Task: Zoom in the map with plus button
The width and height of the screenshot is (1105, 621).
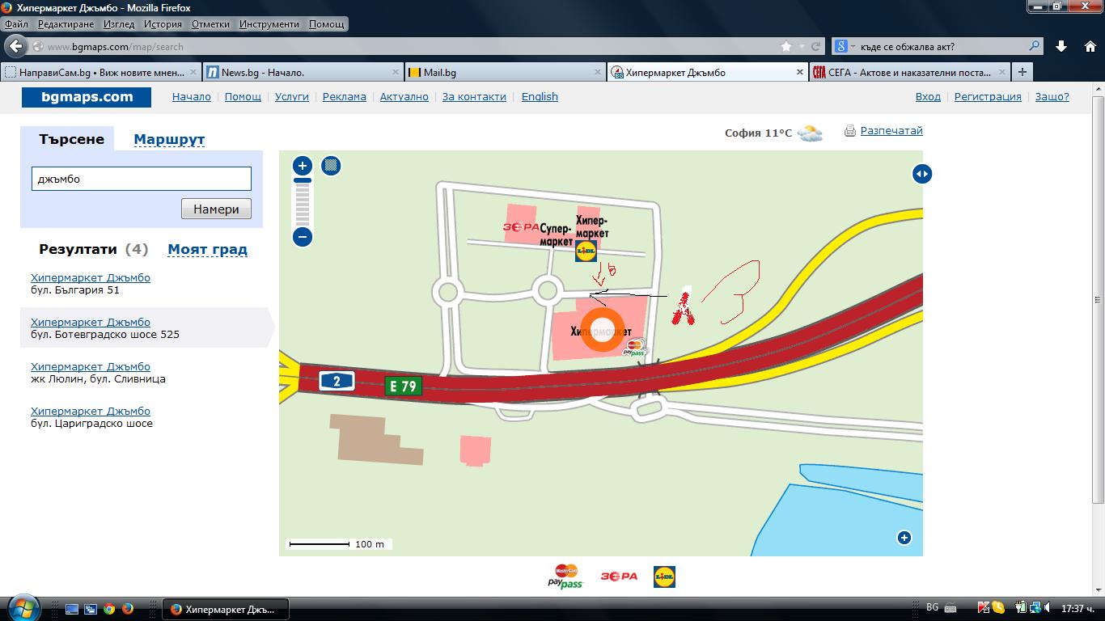Action: click(x=303, y=166)
